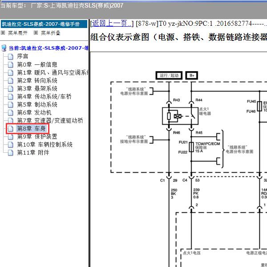The height and width of the screenshot is (267, 267).
Task: Click the 当前车型 vehicle model header text
Action: [61, 6]
